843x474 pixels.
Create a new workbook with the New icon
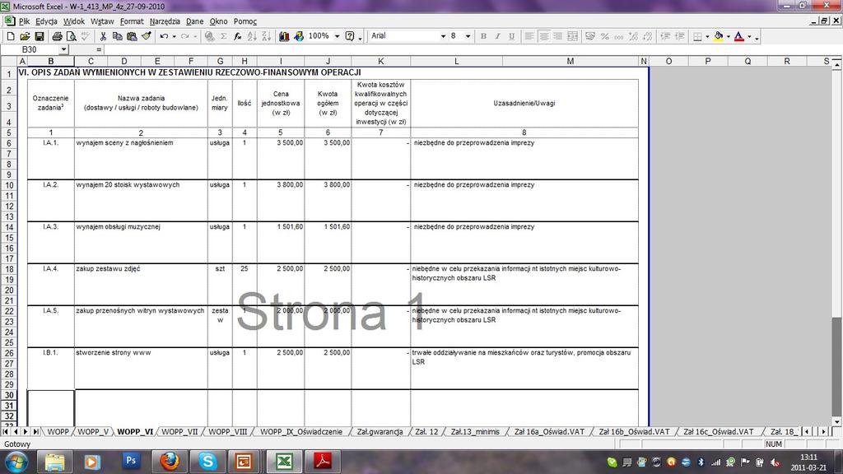(x=11, y=36)
